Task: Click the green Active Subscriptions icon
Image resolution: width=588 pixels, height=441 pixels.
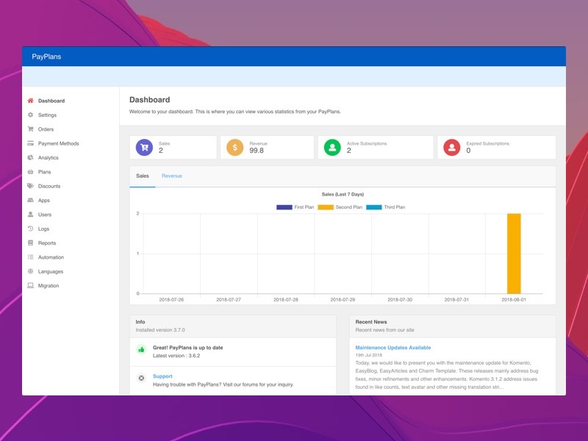Action: 332,148
